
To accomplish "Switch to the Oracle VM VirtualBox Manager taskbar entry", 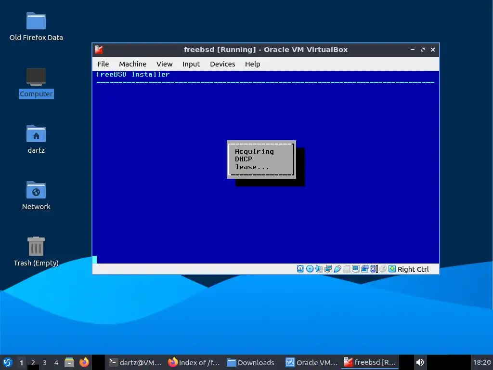I will [311, 362].
